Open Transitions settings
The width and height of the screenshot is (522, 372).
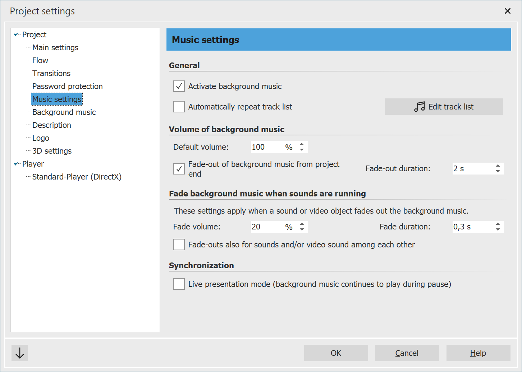51,73
